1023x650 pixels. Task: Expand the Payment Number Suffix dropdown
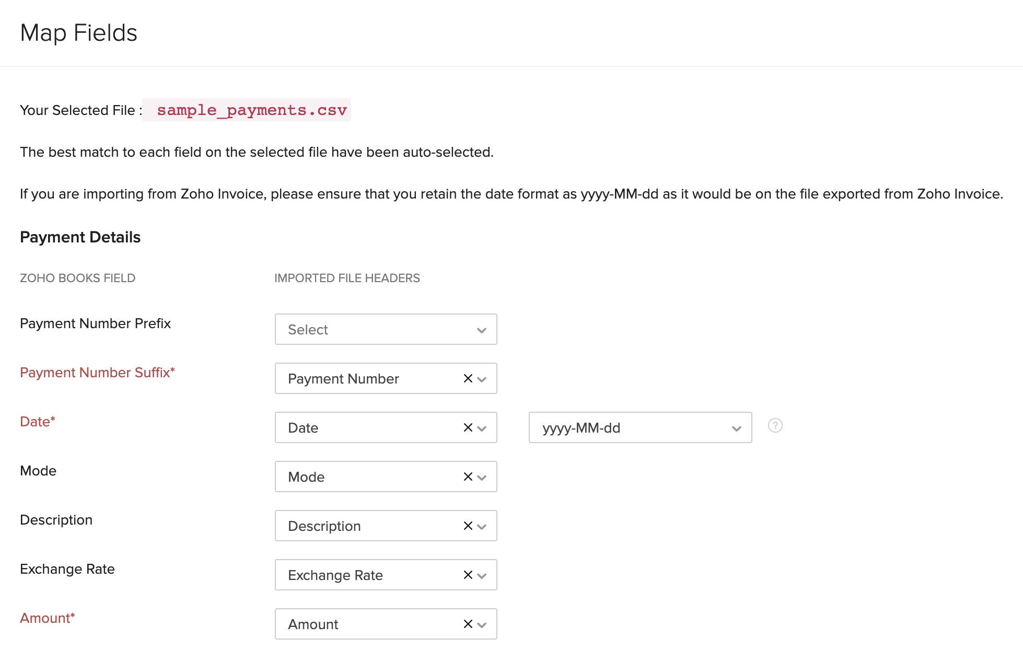483,379
